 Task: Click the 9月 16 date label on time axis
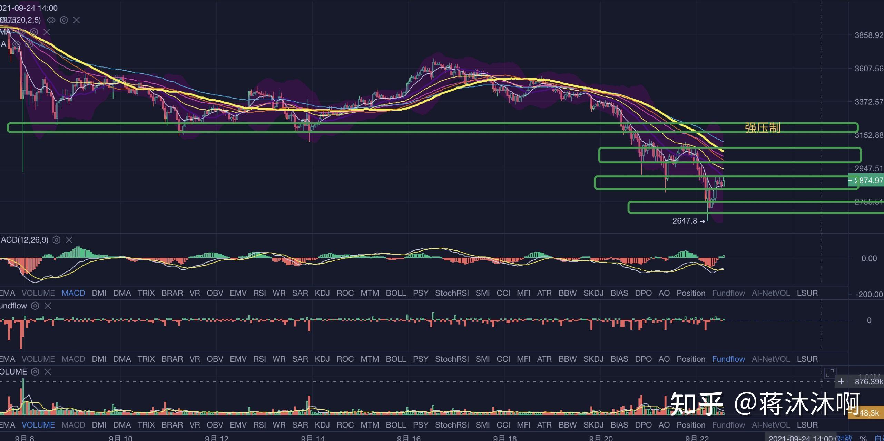click(409, 438)
